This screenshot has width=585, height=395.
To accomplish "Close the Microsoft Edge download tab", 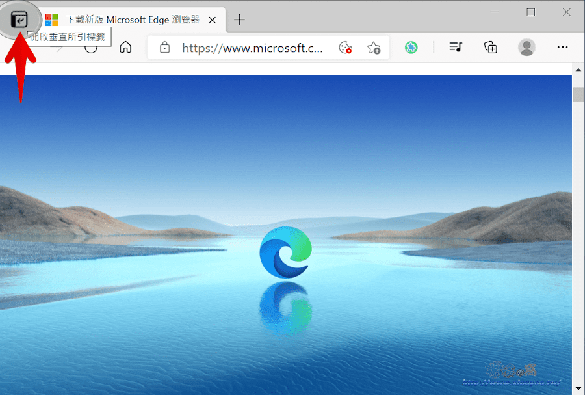I will click(213, 20).
